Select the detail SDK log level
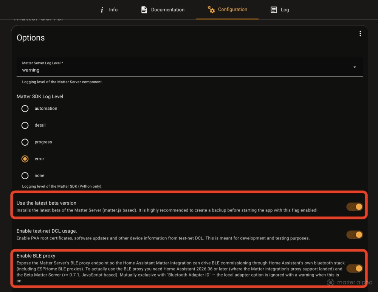Image resolution: width=378 pixels, height=292 pixels. 25,125
